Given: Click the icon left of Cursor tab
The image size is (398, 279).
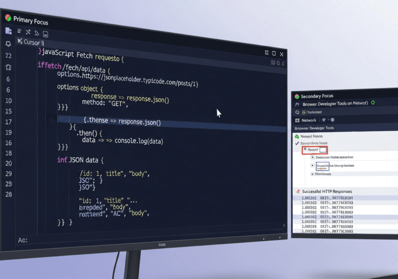Looking at the screenshot, I should click(x=20, y=40).
